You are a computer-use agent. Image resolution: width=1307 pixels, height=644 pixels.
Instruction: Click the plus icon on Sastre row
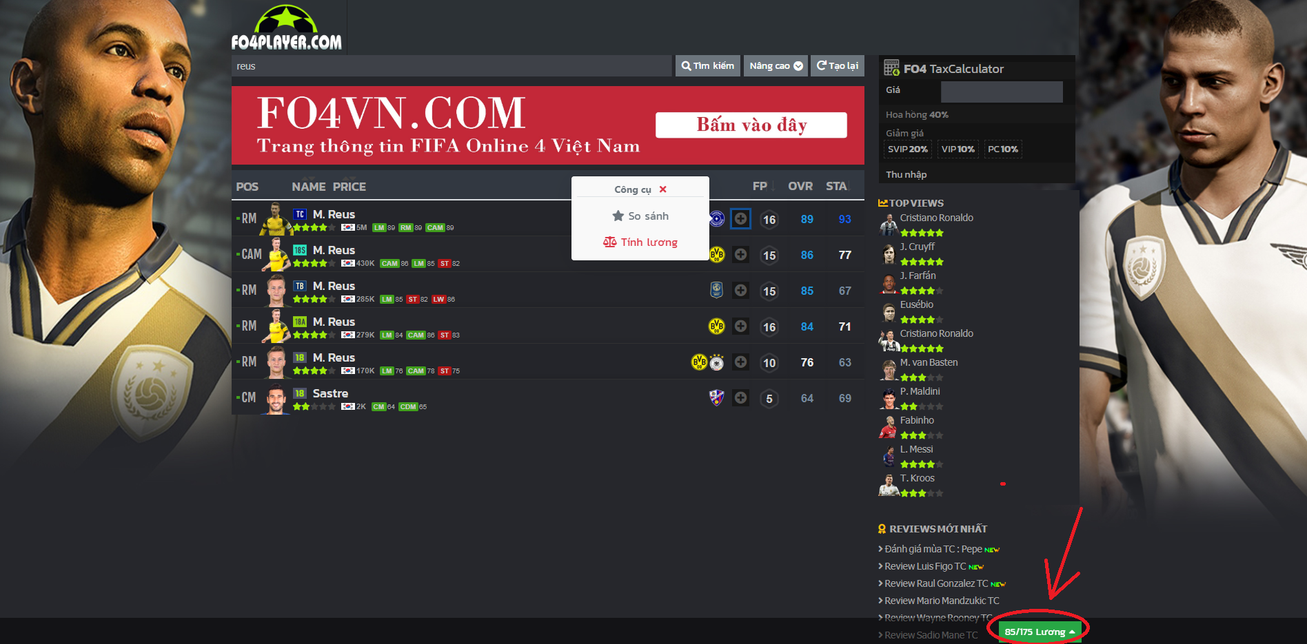pos(740,398)
